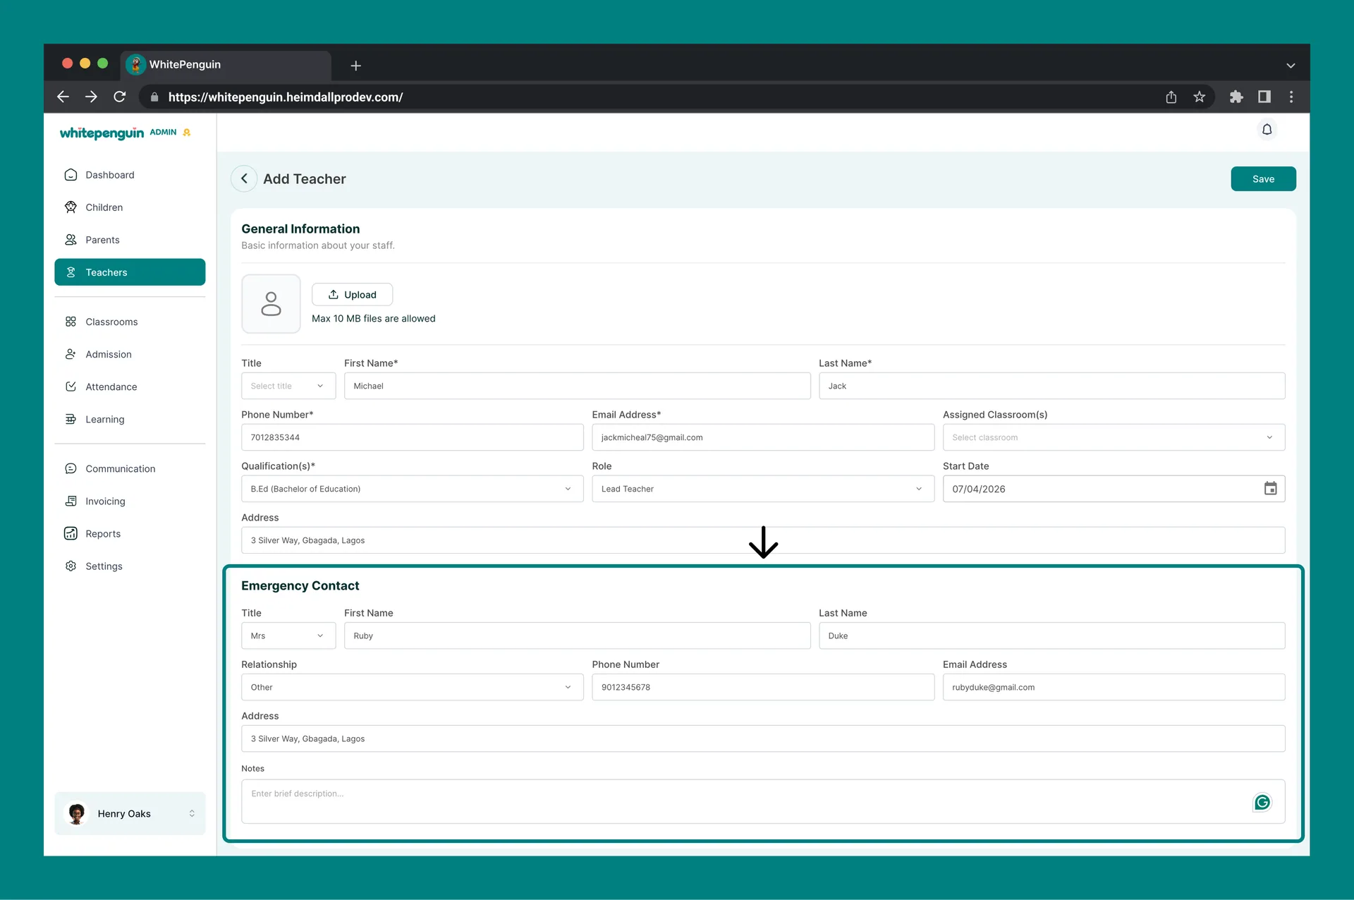
Task: Open Teachers in the sidebar
Action: click(130, 272)
